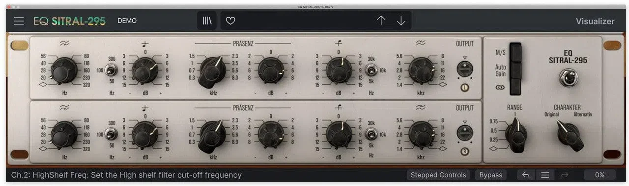This screenshot has width=629, height=186.
Task: Favorite the current preset with heart icon
Action: click(230, 21)
